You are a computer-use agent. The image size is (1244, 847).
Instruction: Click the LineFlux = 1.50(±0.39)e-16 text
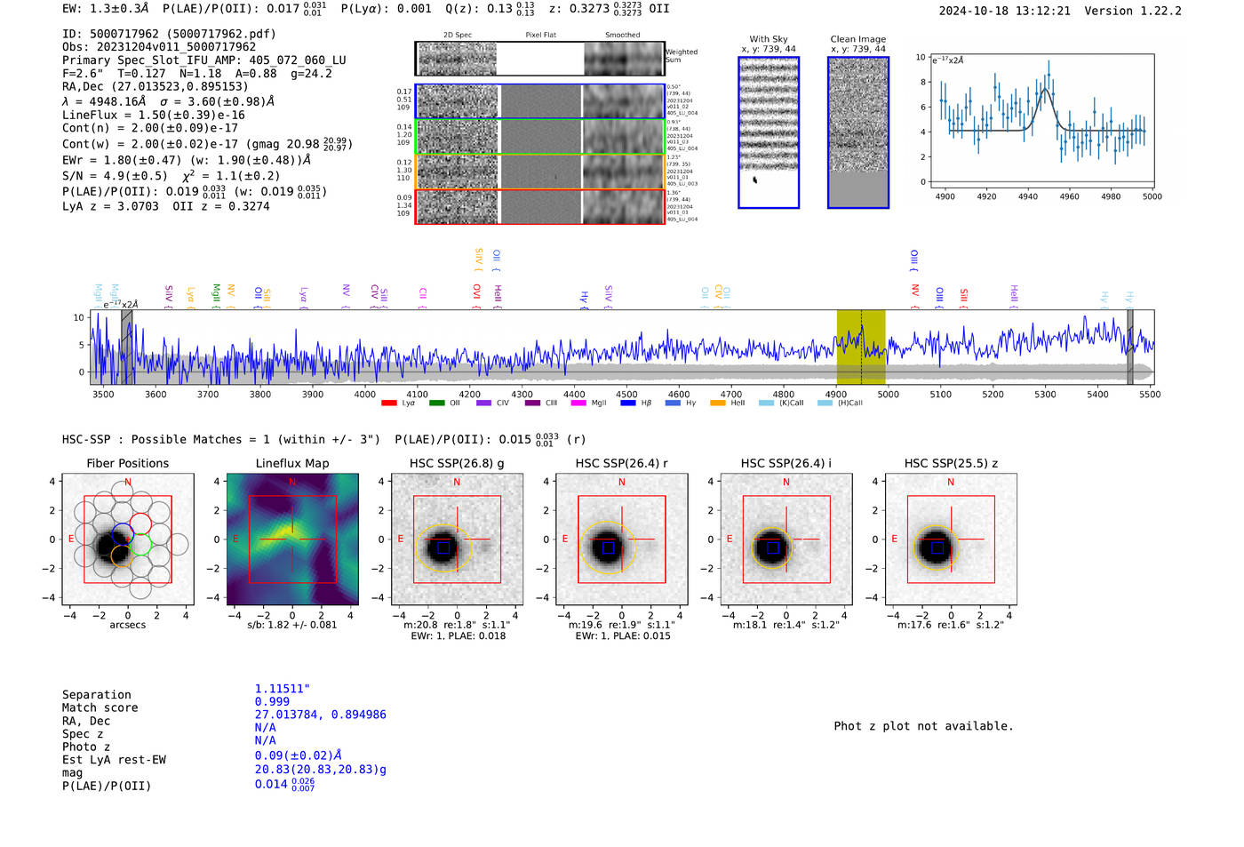click(x=154, y=116)
